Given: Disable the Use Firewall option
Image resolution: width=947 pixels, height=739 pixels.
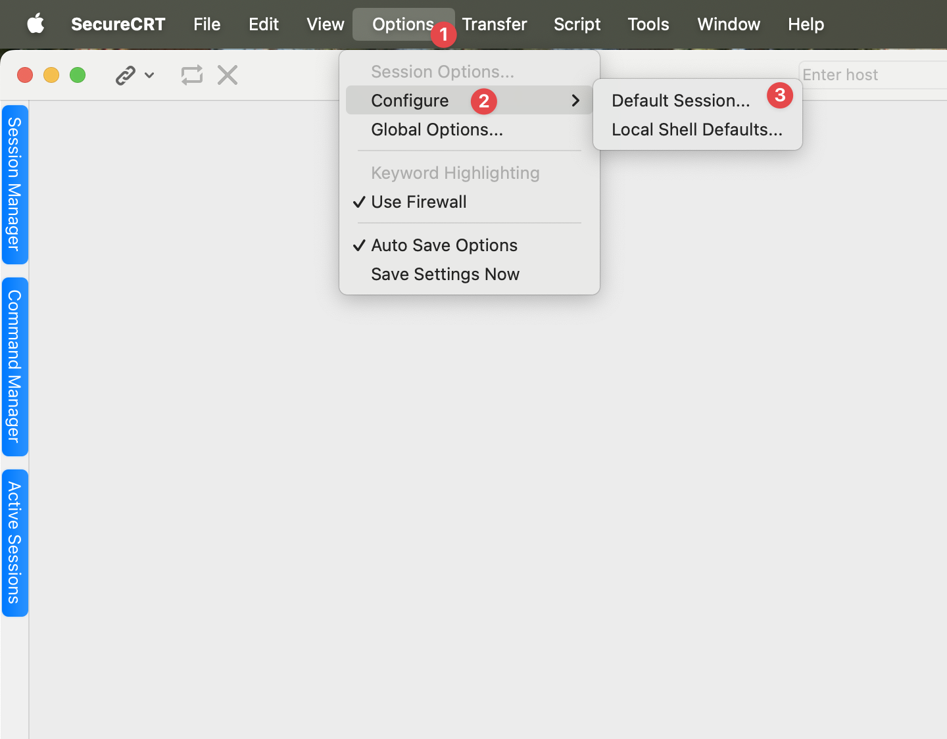Looking at the screenshot, I should pyautogui.click(x=419, y=202).
